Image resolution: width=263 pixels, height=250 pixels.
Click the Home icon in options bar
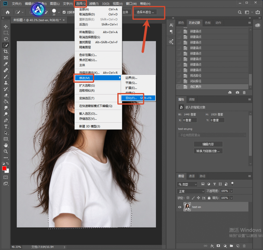tap(7, 12)
